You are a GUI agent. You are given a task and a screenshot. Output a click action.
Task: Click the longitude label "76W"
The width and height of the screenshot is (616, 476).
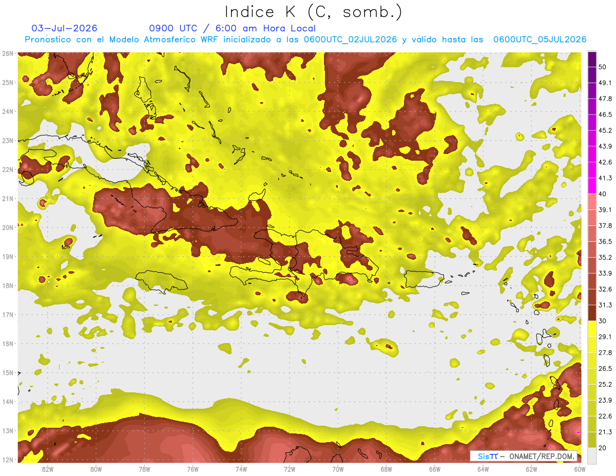pos(192,469)
